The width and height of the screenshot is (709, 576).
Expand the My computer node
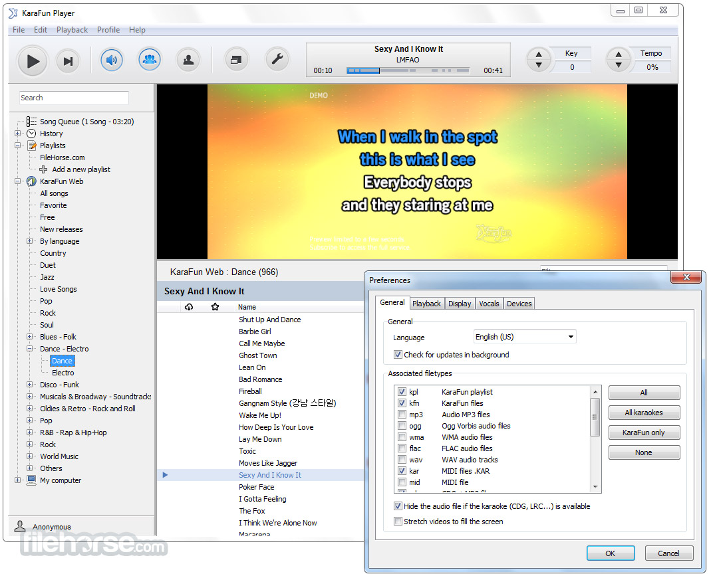[18, 480]
